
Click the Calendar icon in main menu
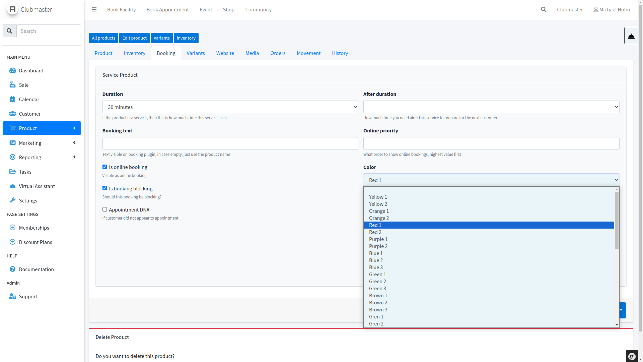pyautogui.click(x=12, y=99)
